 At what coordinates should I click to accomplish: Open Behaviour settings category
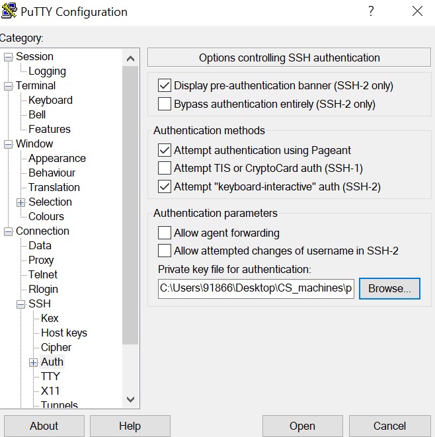pyautogui.click(x=52, y=173)
